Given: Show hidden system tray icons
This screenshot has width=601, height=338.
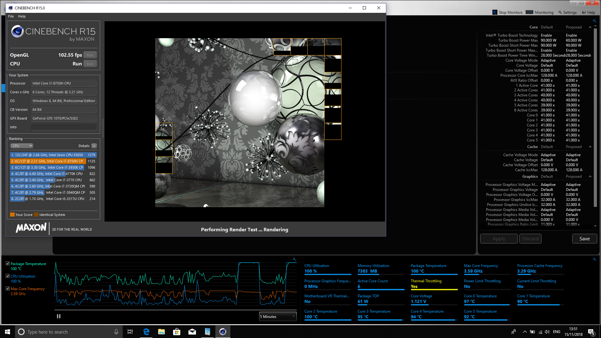Looking at the screenshot, I should pyautogui.click(x=525, y=332).
